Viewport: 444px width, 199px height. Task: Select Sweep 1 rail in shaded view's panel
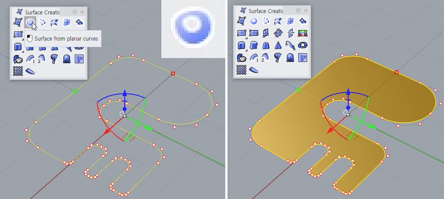pyautogui.click(x=253, y=58)
